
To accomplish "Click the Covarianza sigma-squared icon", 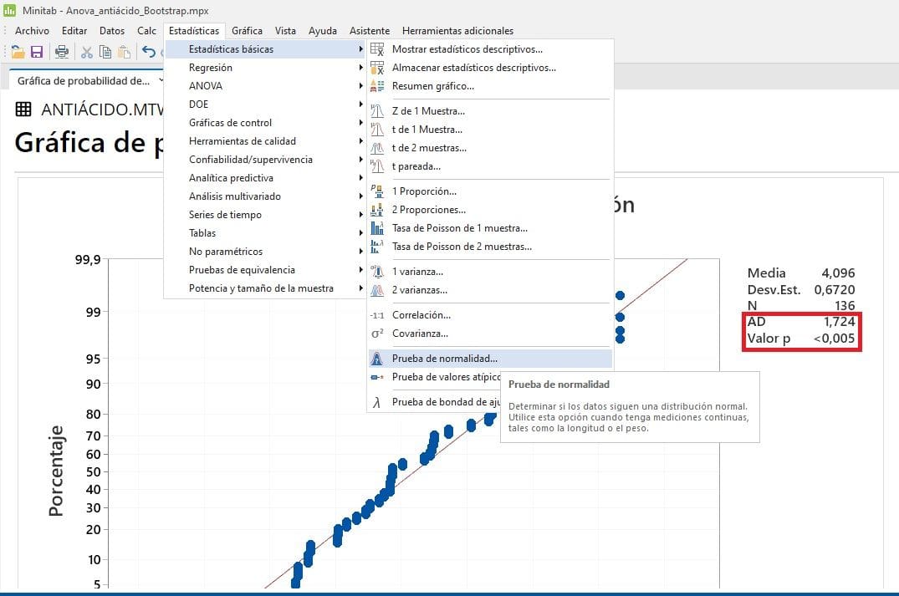I will pyautogui.click(x=377, y=334).
